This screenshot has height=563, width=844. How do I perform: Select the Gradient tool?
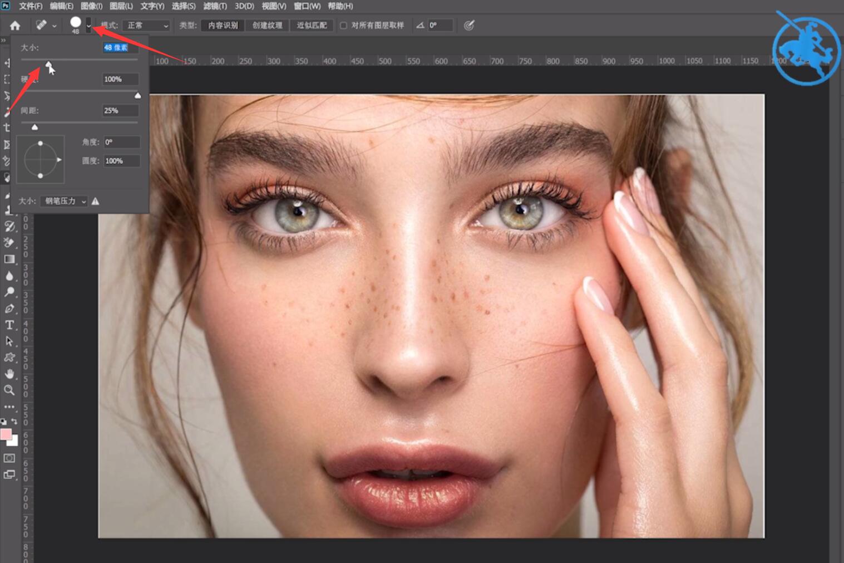coord(9,259)
